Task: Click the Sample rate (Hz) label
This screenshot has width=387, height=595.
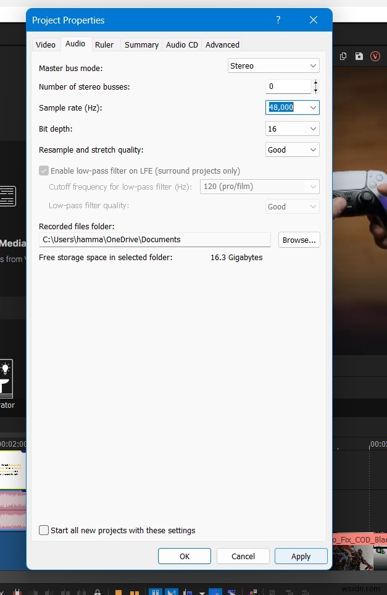Action: click(x=70, y=108)
